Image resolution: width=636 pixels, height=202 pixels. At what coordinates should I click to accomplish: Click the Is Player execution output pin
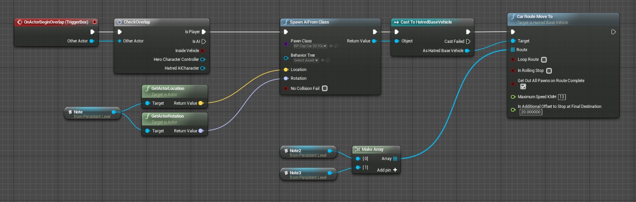pos(204,32)
